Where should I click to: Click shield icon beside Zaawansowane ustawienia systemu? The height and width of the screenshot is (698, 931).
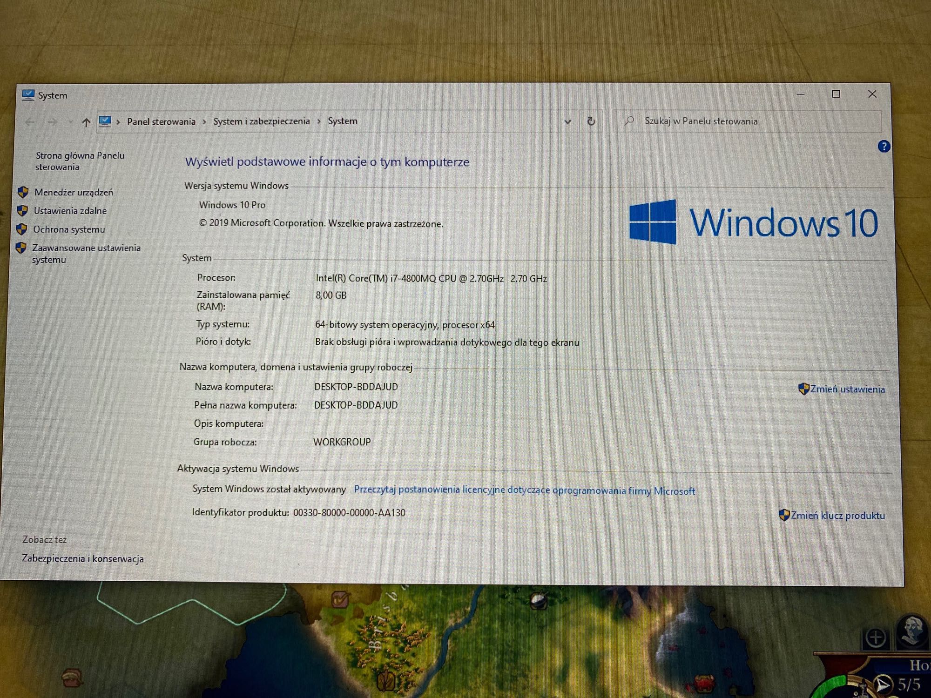tap(21, 248)
